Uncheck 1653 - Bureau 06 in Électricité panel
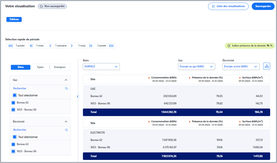 click(13, 151)
